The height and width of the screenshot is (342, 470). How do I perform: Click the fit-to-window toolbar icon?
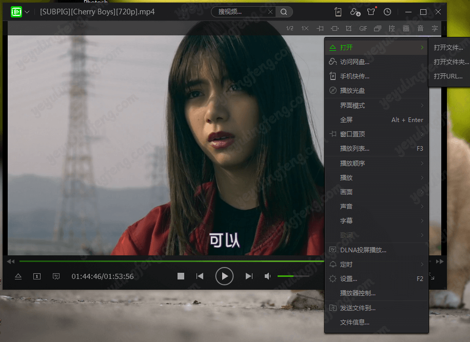[335, 28]
